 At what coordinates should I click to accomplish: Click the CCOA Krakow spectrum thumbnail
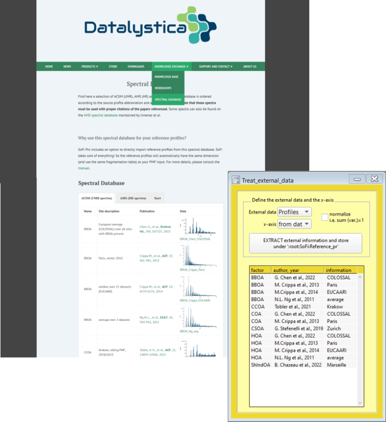coord(199,349)
